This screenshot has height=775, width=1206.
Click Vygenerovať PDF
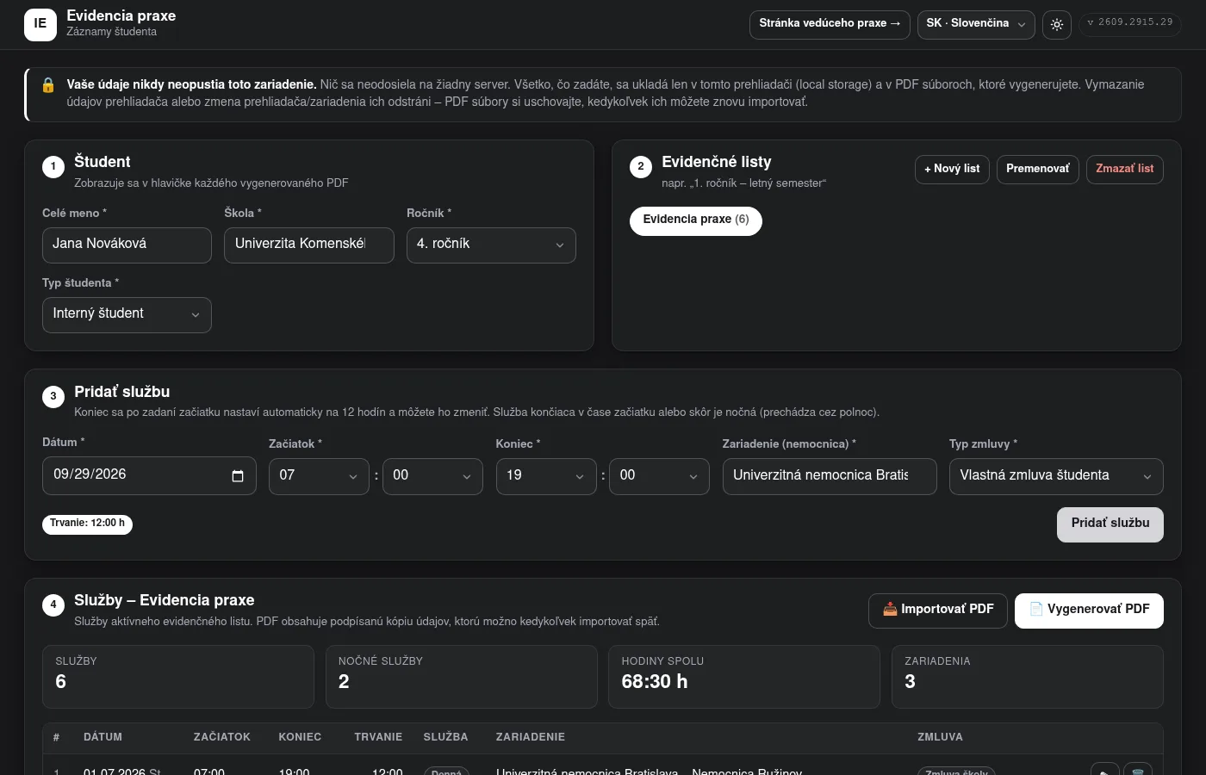pos(1089,611)
